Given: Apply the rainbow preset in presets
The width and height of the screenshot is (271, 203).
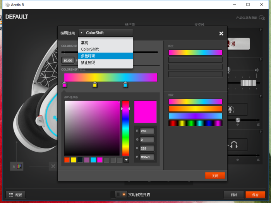Looking at the screenshot, I should (x=196, y=102).
